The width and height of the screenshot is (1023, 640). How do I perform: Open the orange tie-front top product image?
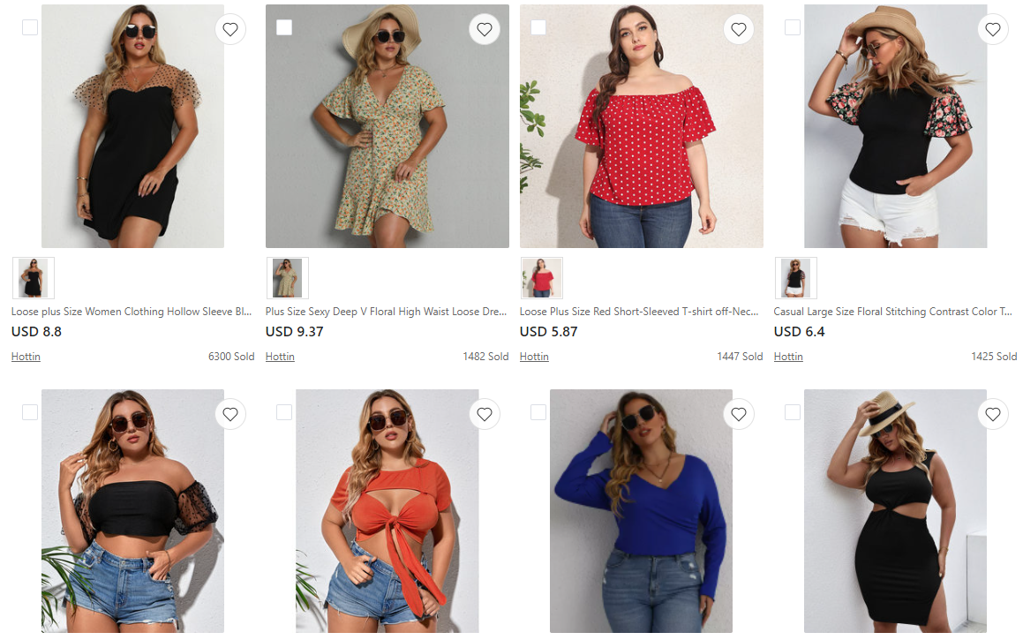(387, 512)
